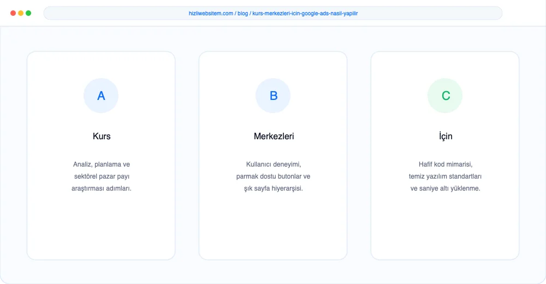Viewport: 546px width, 284px height.
Task: Click the text 'şık sayfa hiyerarşisi.'
Action: pyautogui.click(x=274, y=188)
